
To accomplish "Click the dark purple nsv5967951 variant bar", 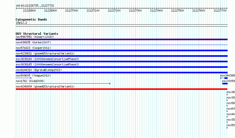I will pos(121,39).
